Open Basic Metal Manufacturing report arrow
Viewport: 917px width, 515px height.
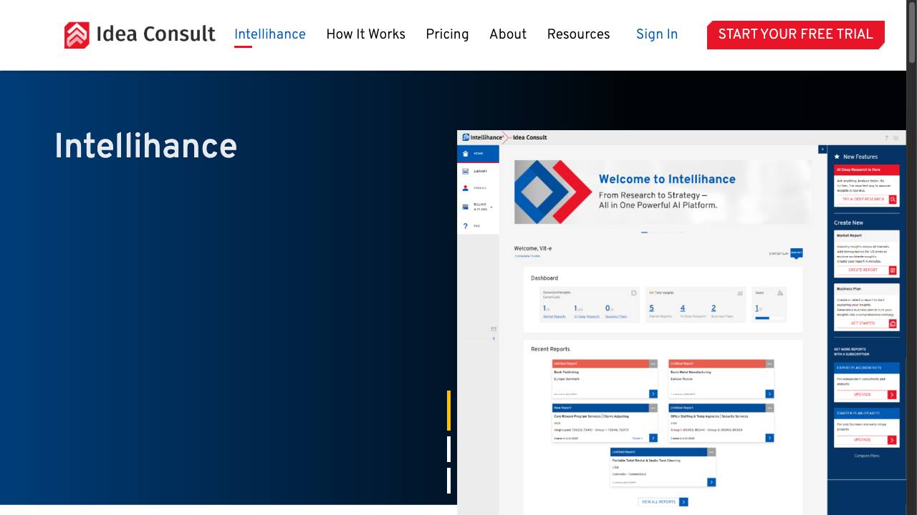point(769,394)
